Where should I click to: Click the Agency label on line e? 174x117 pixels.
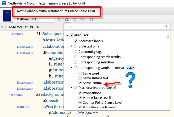(57, 58)
